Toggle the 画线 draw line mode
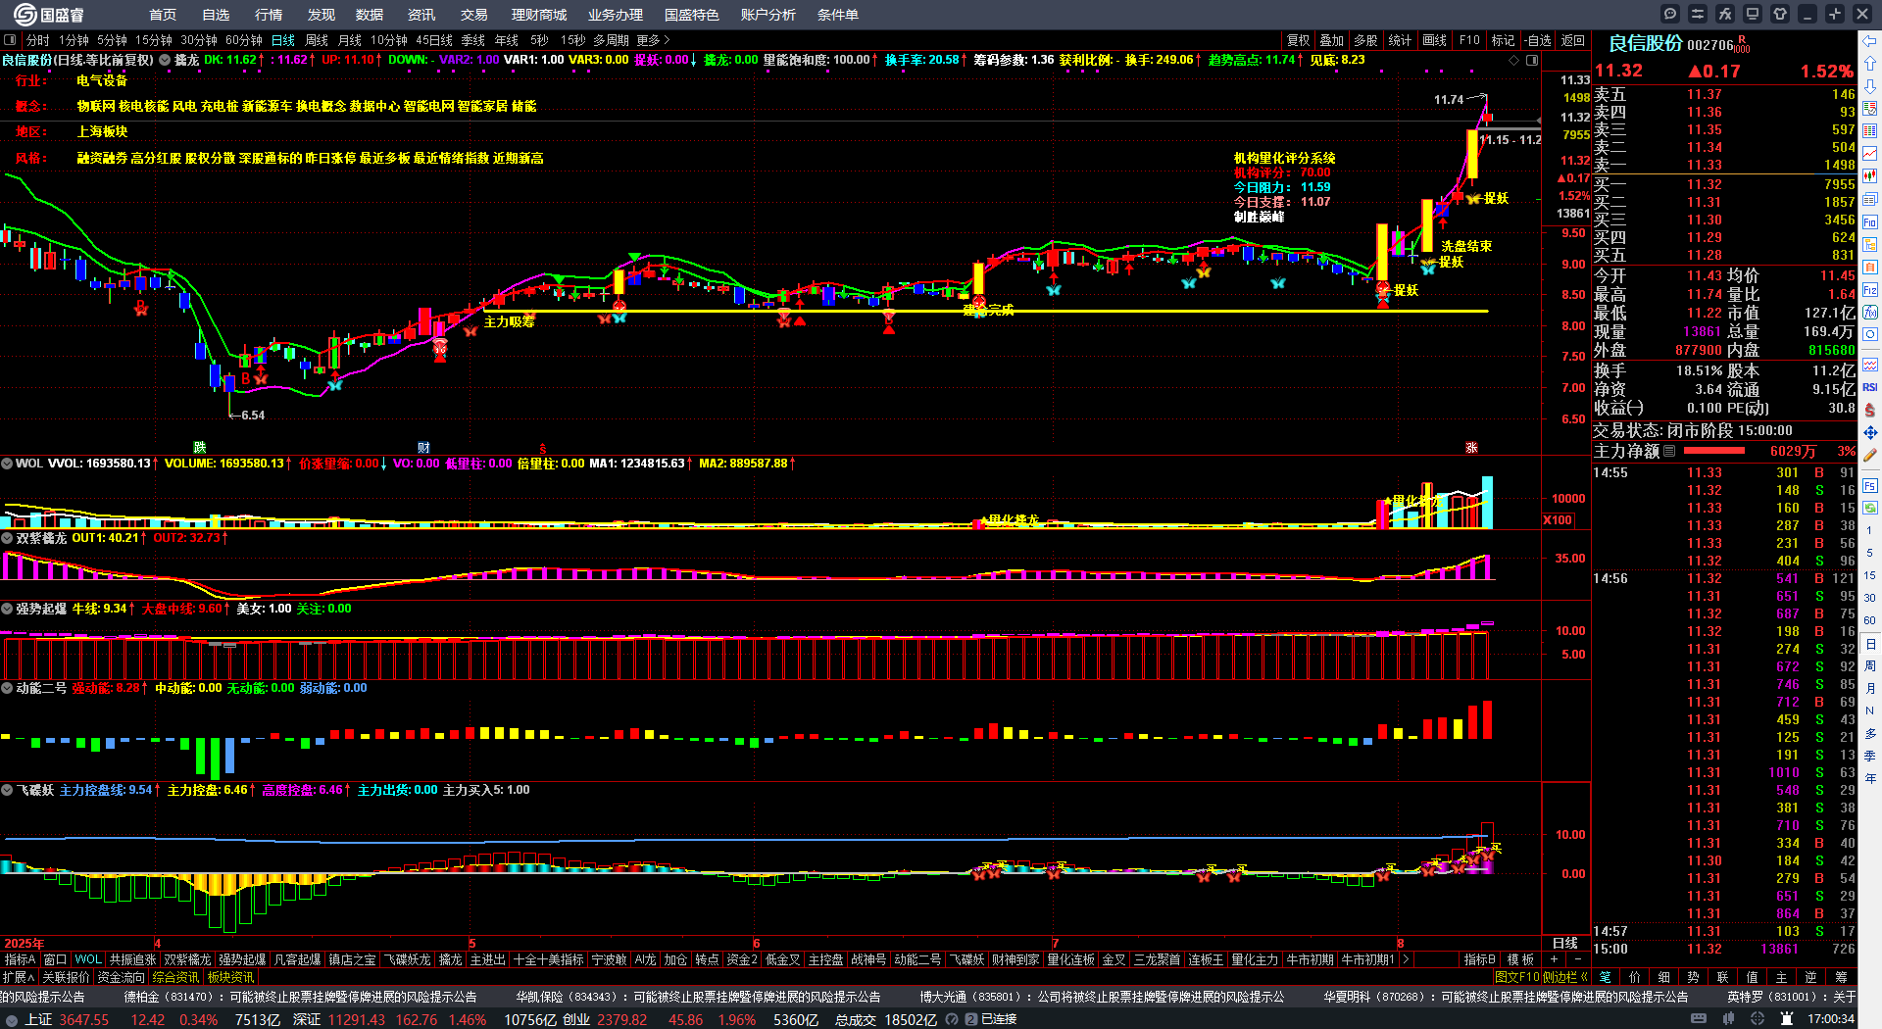This screenshot has height=1029, width=1882. click(x=1435, y=40)
